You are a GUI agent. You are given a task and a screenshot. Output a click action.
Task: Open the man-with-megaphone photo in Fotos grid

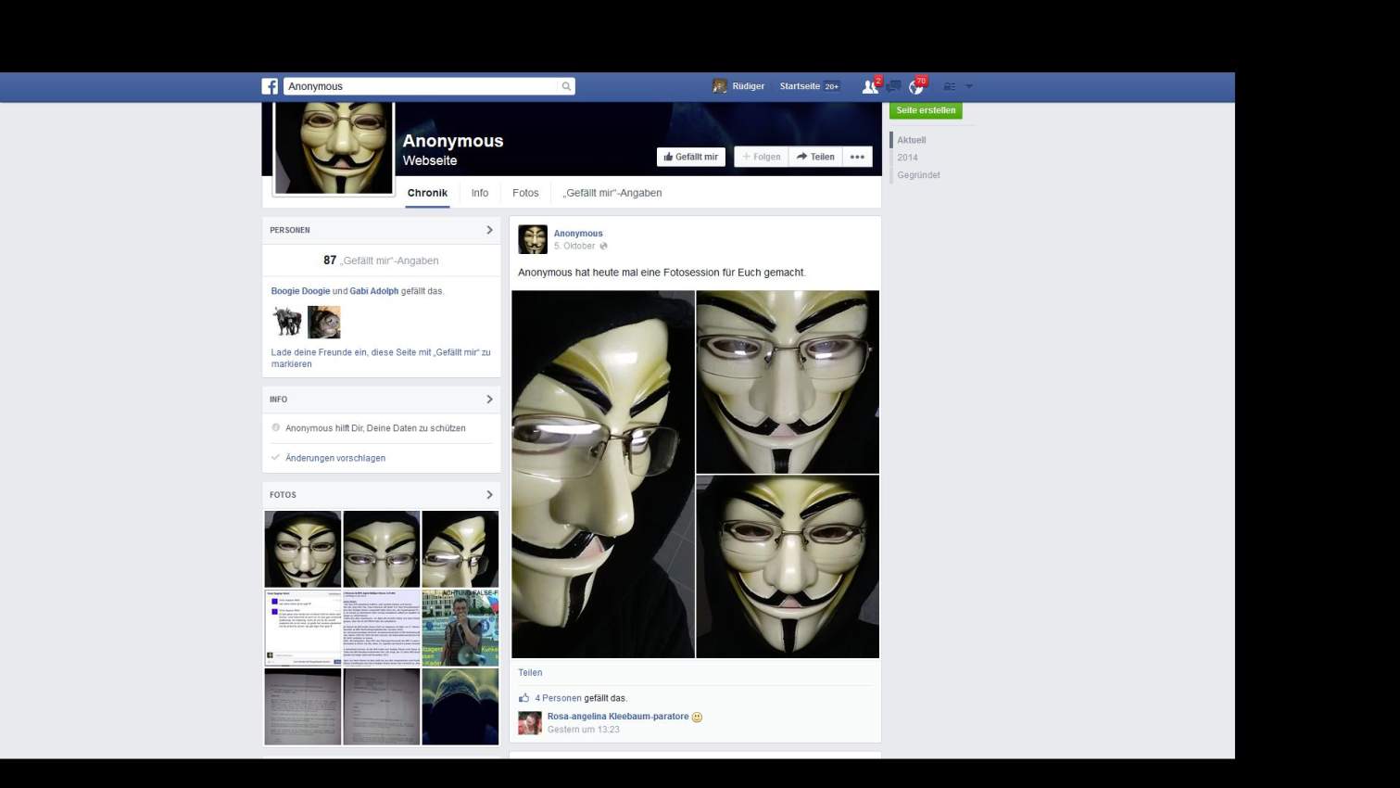click(460, 628)
